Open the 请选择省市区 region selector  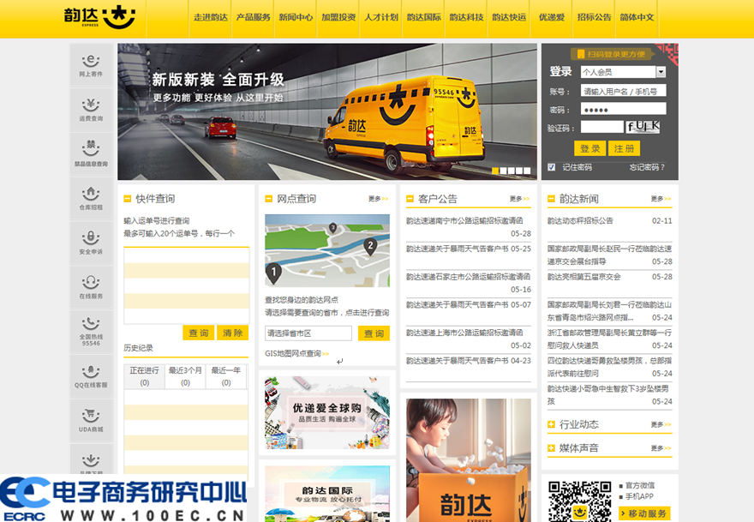pos(308,333)
